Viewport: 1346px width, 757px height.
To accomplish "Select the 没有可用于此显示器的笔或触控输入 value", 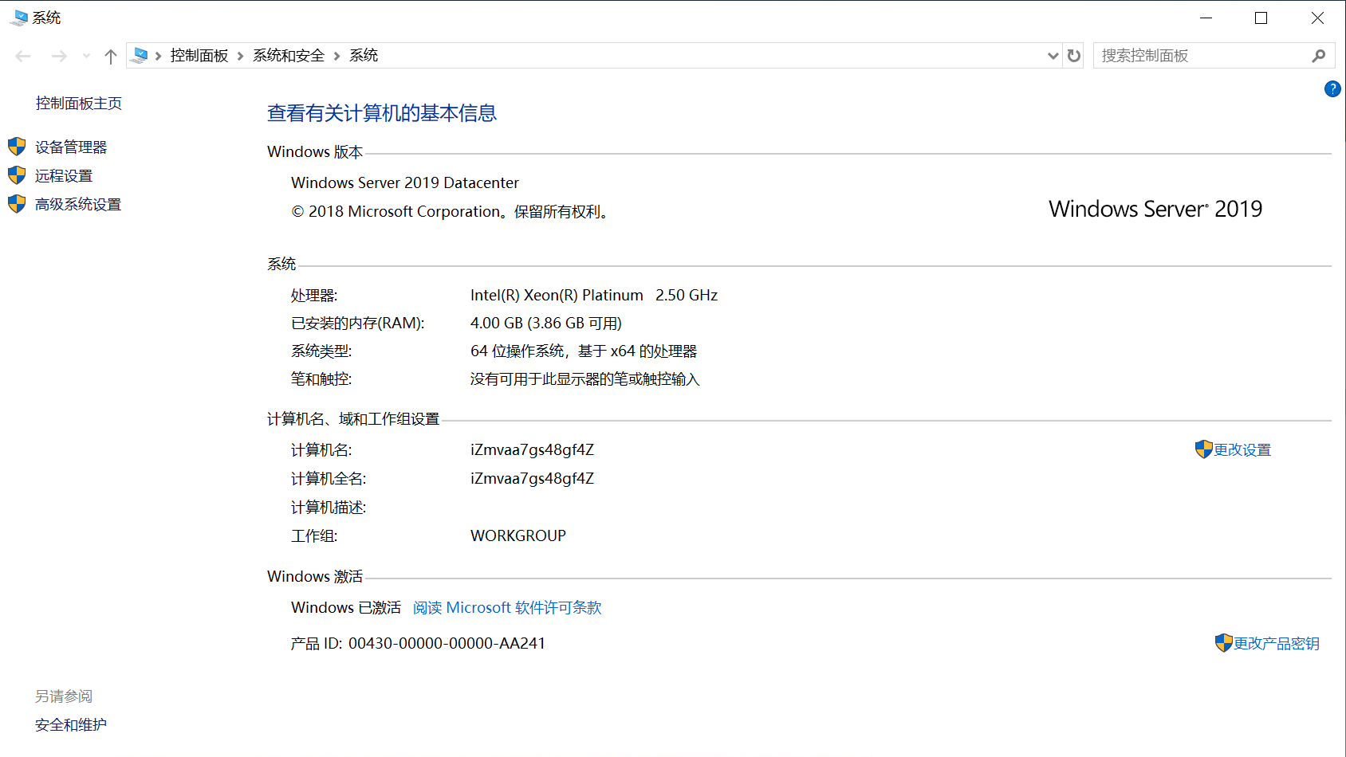I will click(x=584, y=379).
